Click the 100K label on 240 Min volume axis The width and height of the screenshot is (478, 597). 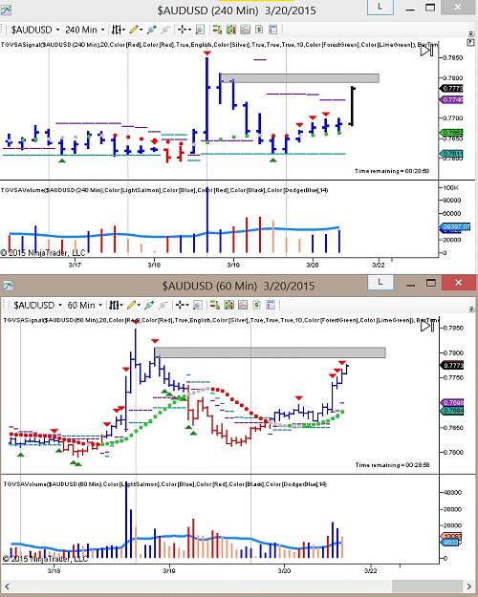pos(450,188)
